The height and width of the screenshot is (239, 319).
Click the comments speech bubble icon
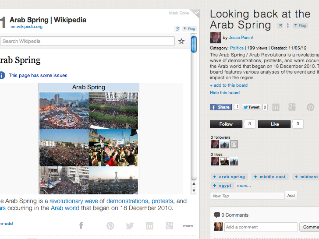tap(217, 215)
